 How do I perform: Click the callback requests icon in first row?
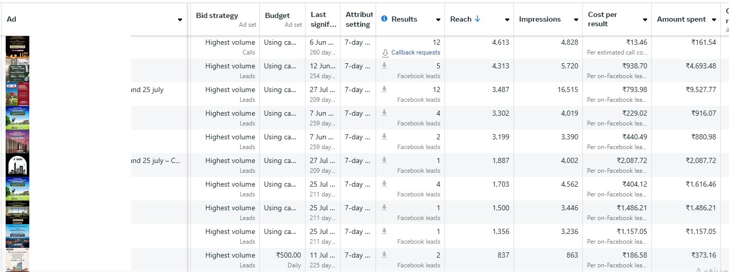[x=385, y=52]
